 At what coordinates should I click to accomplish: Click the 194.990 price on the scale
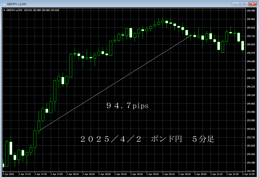[251, 11]
